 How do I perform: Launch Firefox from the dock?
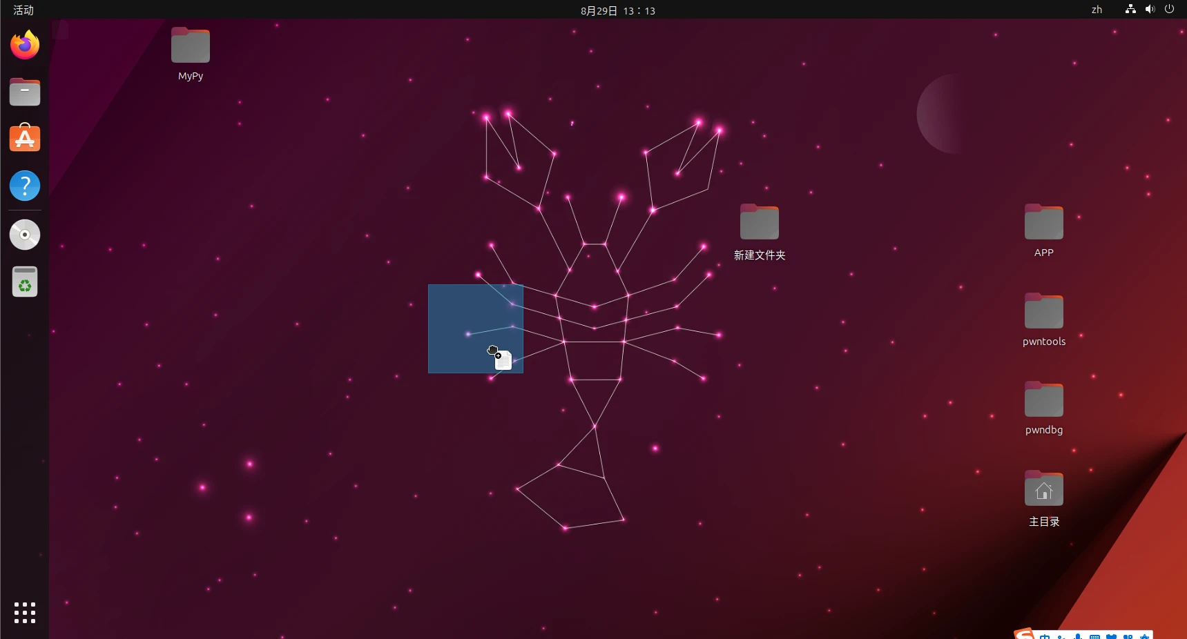(25, 45)
